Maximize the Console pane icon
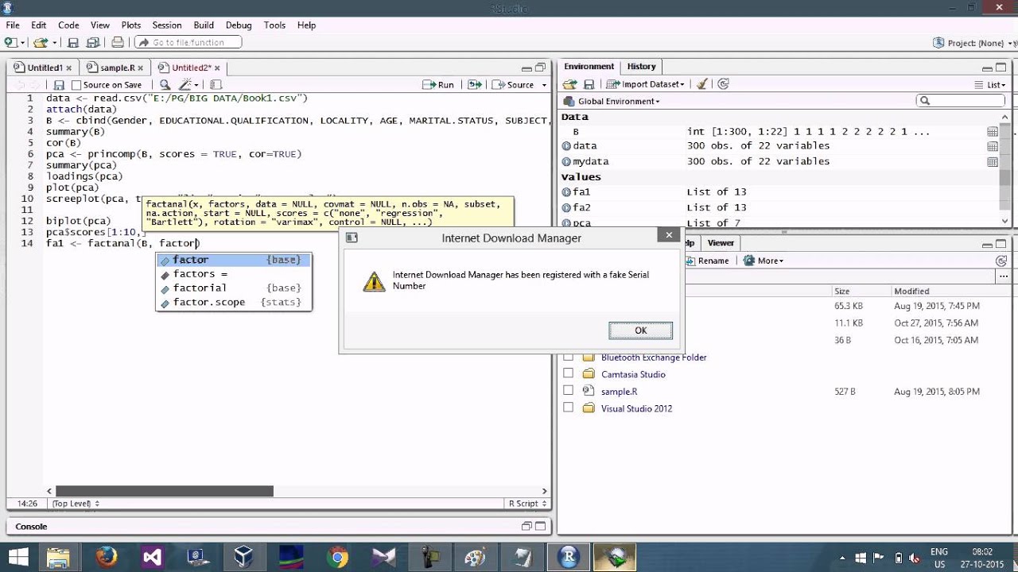The image size is (1018, 572). tap(540, 526)
